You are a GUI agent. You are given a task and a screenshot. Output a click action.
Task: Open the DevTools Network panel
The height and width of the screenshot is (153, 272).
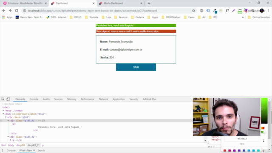click(x=103, y=99)
